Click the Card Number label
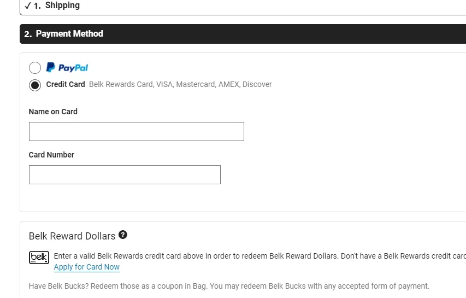The width and height of the screenshot is (466, 298). click(51, 155)
